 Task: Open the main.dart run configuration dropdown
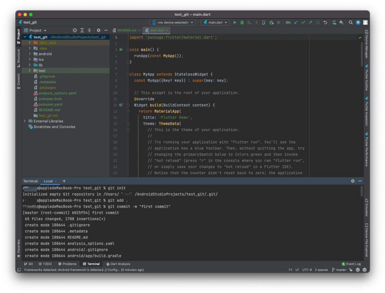click(x=215, y=22)
